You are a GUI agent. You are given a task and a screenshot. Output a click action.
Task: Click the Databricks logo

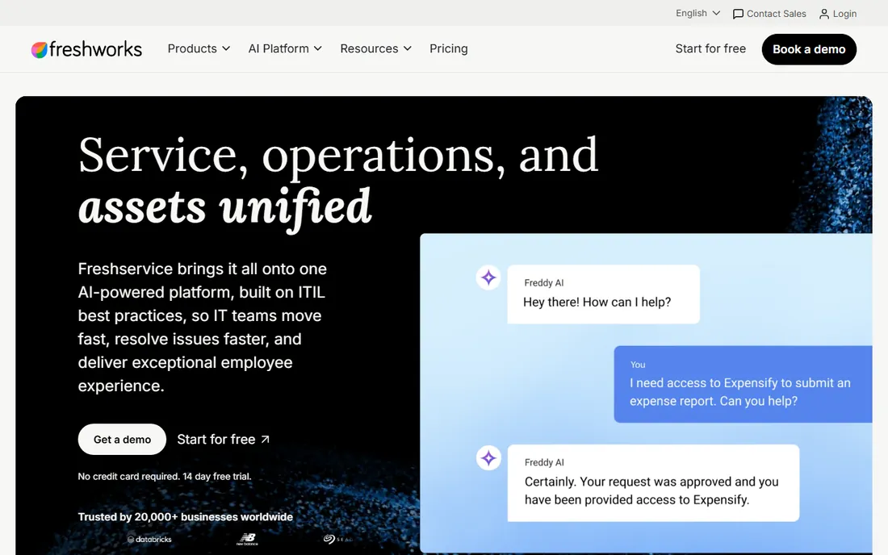(149, 539)
